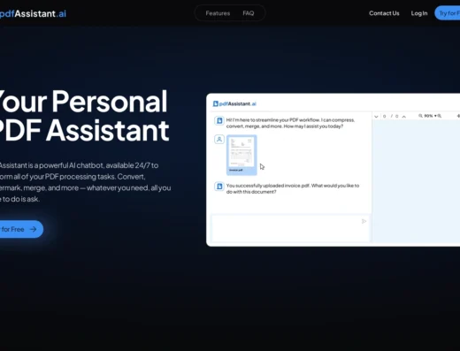Open the 90% zoom level dropdown
Screen dimensions: 460x351
point(430,116)
